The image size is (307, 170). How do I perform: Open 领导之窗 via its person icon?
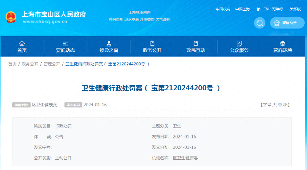109,43
